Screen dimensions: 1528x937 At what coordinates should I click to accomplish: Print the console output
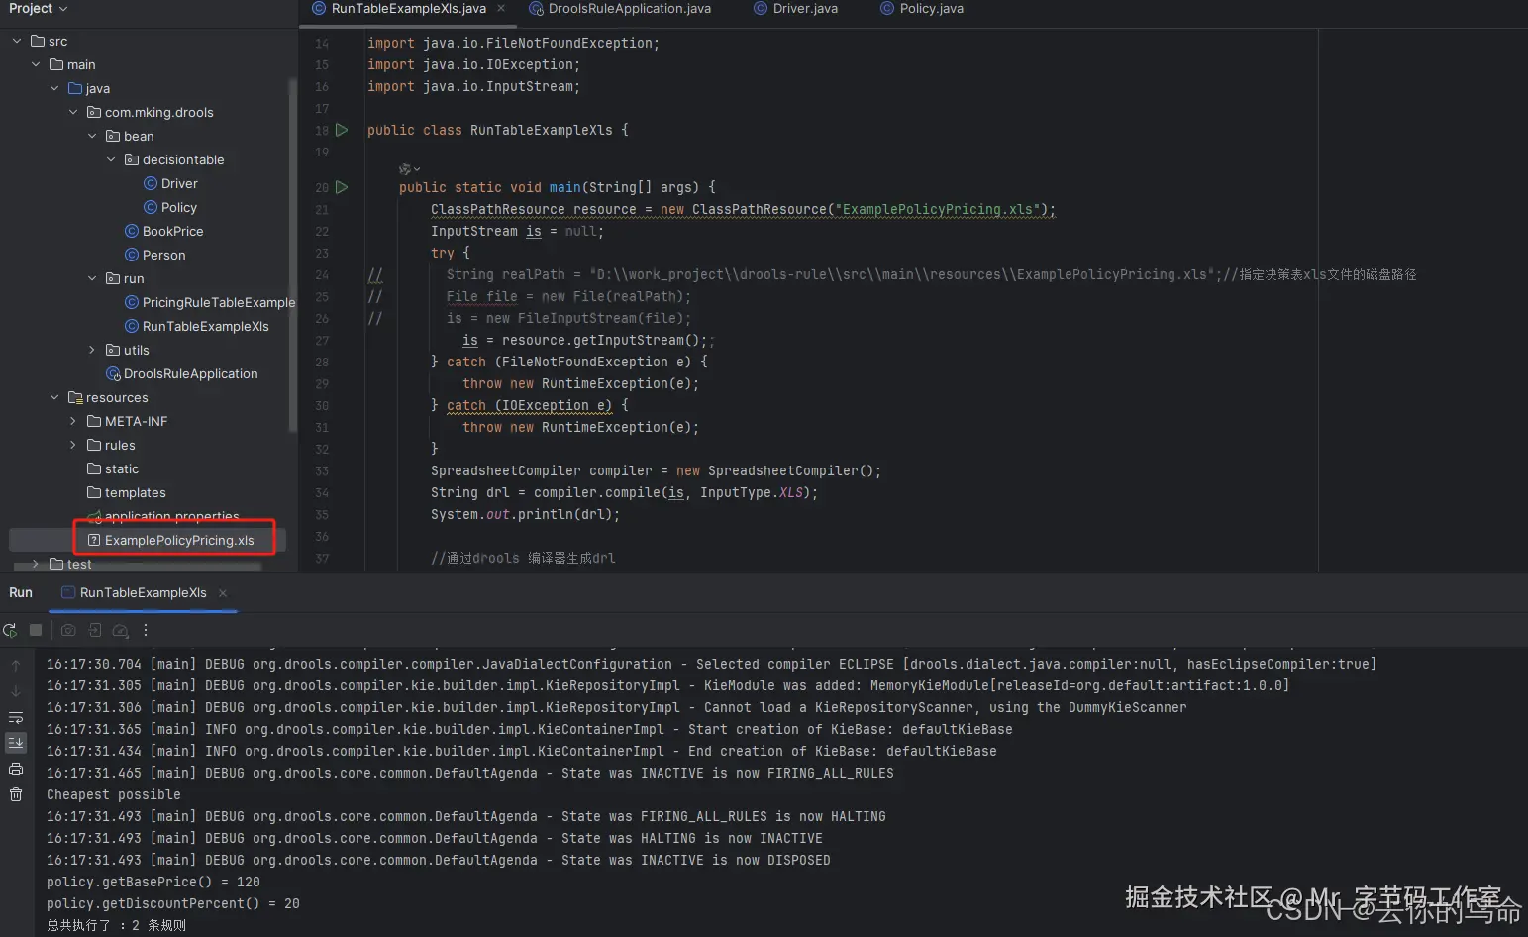pyautogui.click(x=16, y=769)
